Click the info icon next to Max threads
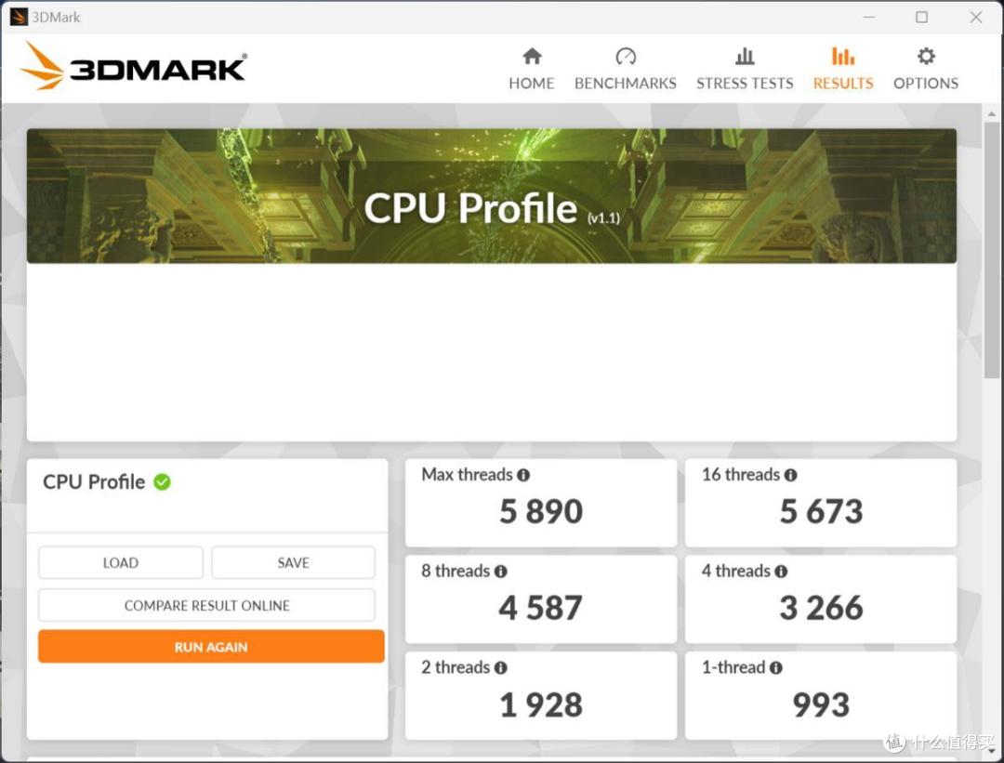Screen dimensions: 1004x763 523,475
